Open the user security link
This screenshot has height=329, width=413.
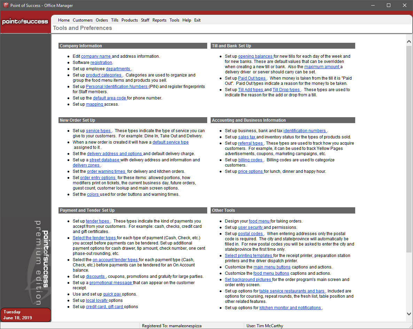250,227
